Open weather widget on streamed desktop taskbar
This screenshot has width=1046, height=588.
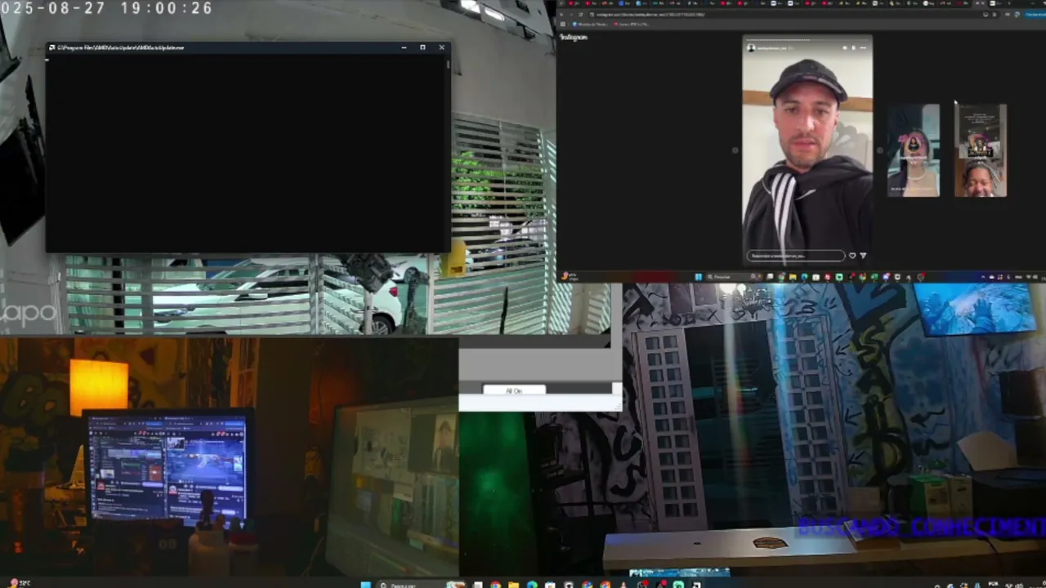pos(569,277)
